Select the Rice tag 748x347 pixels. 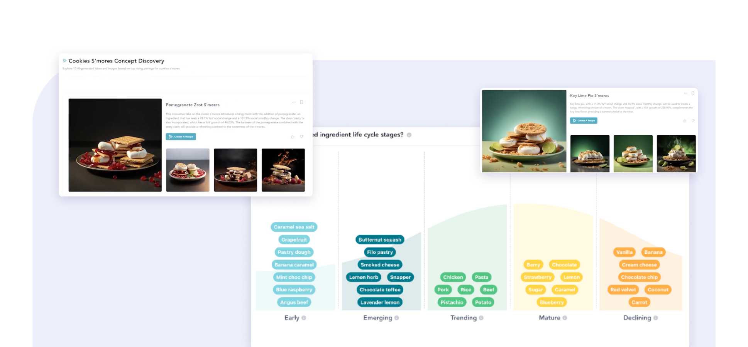click(x=466, y=290)
